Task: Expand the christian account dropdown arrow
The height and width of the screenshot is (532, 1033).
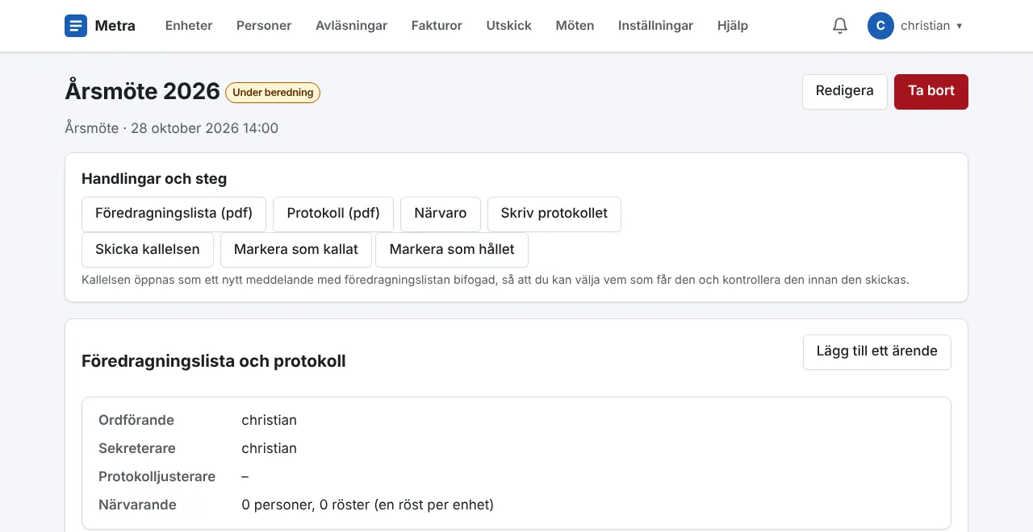Action: click(959, 26)
